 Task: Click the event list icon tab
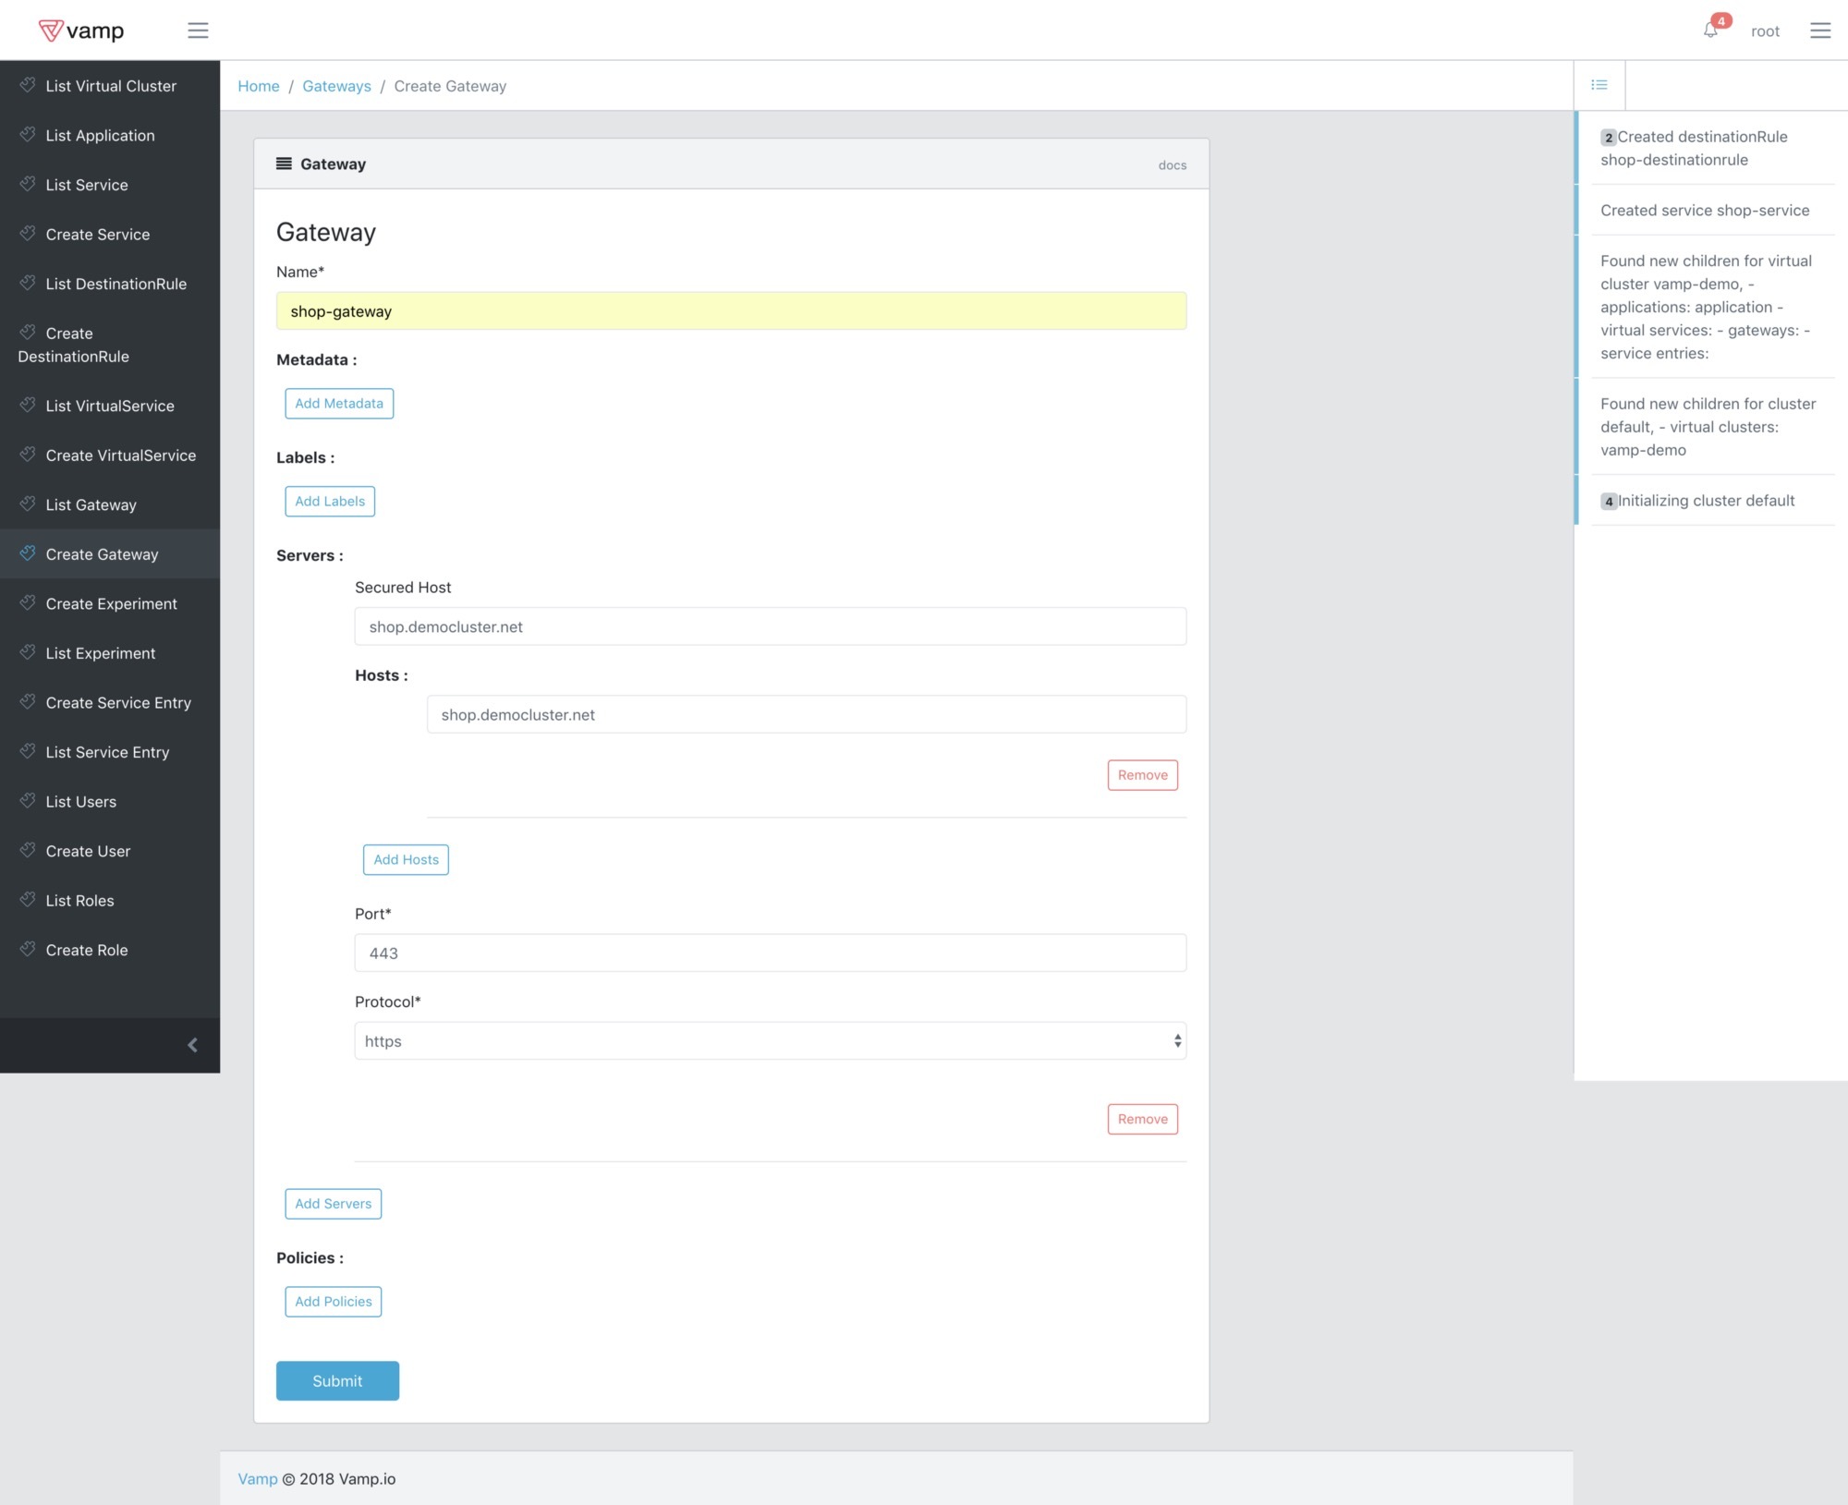click(x=1599, y=85)
